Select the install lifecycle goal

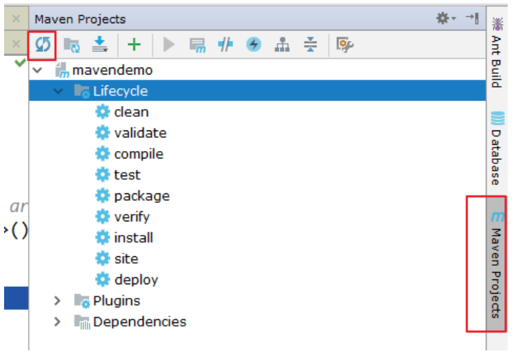[x=133, y=238]
